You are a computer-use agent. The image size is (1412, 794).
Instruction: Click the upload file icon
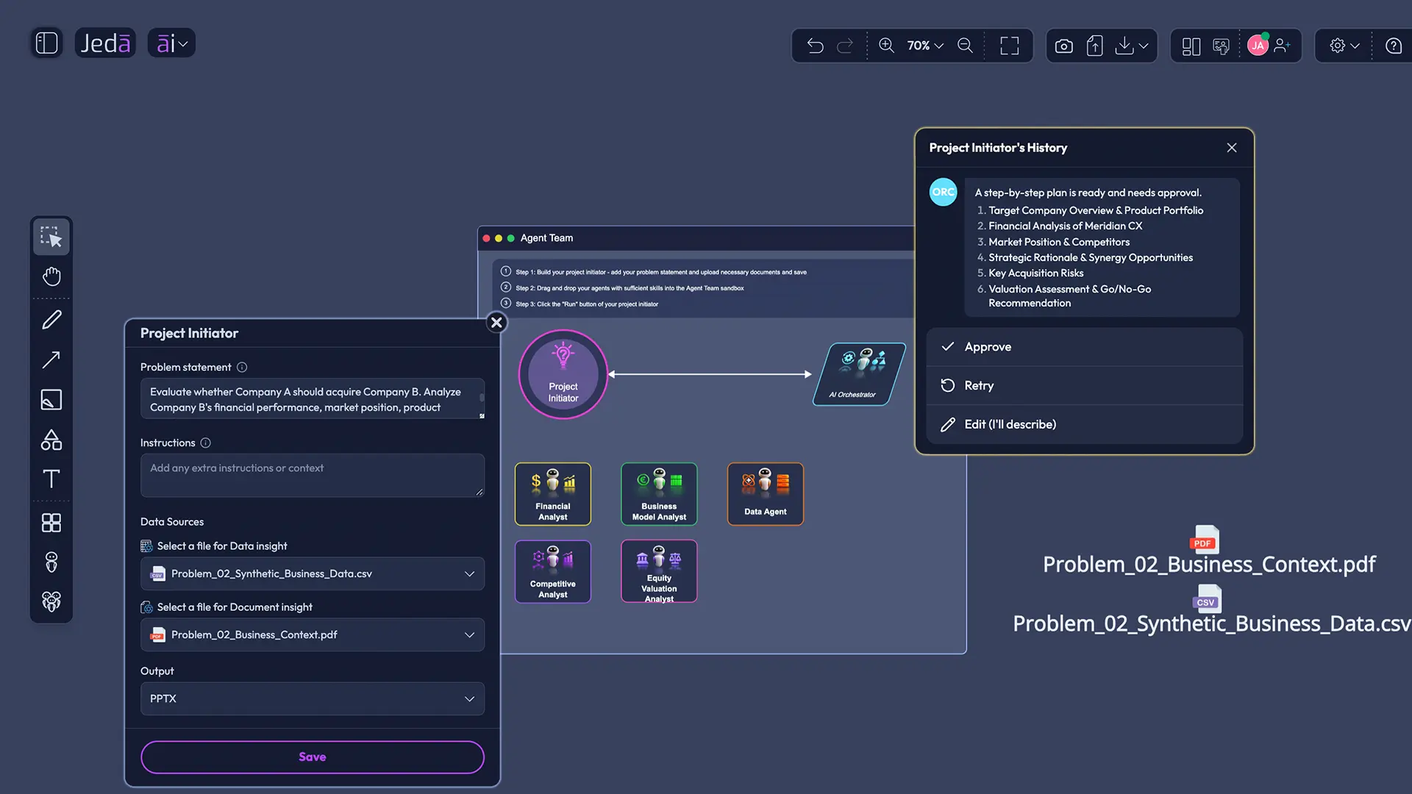point(1094,46)
